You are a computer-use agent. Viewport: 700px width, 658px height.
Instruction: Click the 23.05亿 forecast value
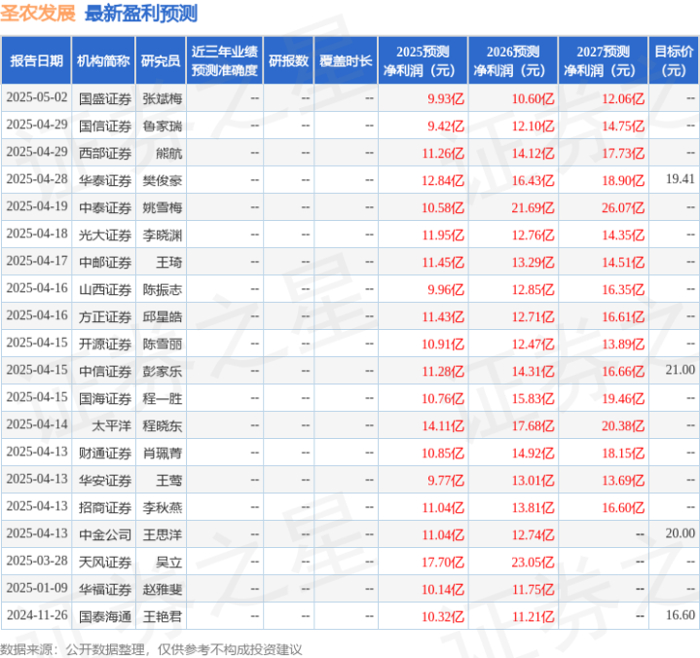(533, 562)
